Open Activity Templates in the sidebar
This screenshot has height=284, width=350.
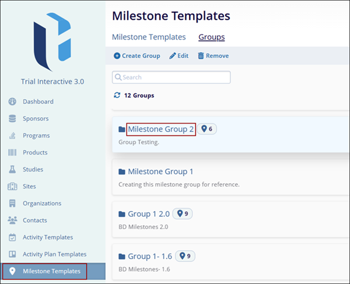point(48,237)
